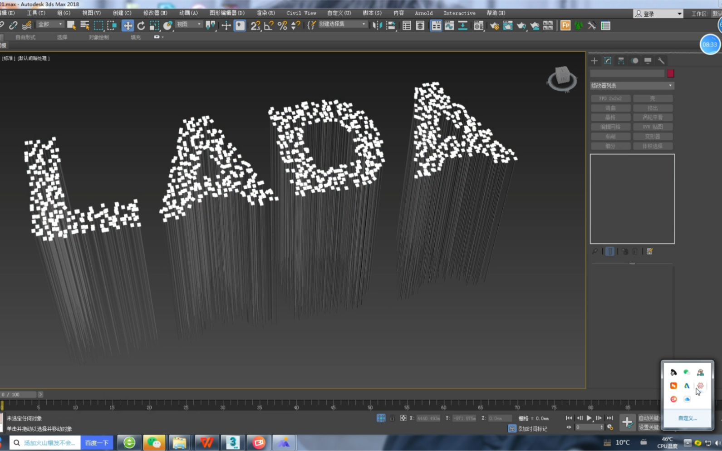Open the Material Editor
Image resolution: width=722 pixels, height=451 pixels.
(x=478, y=25)
